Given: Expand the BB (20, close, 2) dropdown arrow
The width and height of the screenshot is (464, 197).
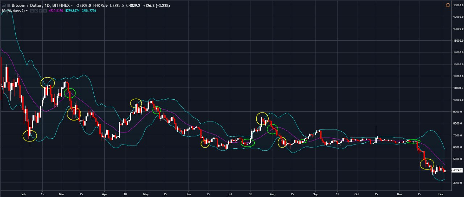Looking at the screenshot, I should pyautogui.click(x=26, y=11).
